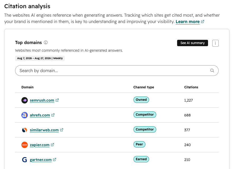
Task: Open the similarweb.com domain link
Action: (44, 130)
